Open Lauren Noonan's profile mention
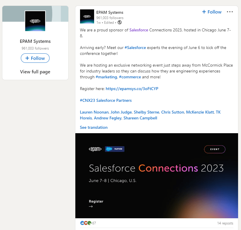The width and height of the screenshot is (241, 230). (94, 112)
